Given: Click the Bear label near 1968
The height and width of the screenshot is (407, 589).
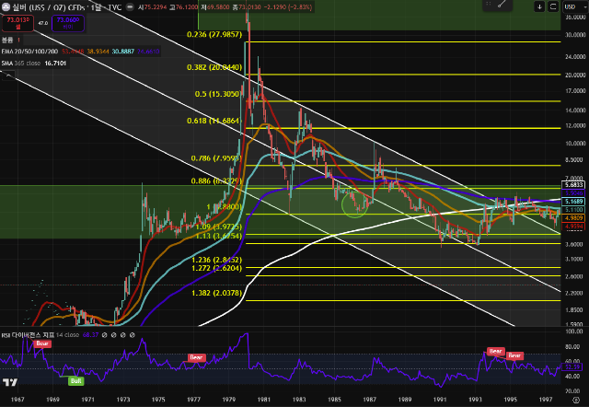Looking at the screenshot, I should [42, 343].
